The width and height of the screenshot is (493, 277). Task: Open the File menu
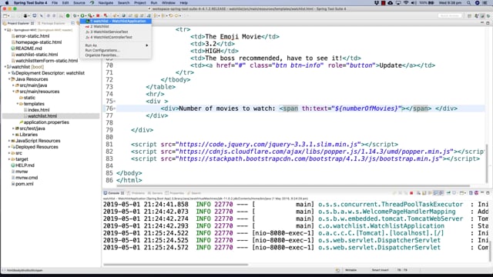pyautogui.click(x=55, y=3)
